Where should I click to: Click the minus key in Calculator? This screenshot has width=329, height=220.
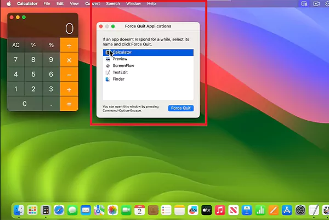69,75
